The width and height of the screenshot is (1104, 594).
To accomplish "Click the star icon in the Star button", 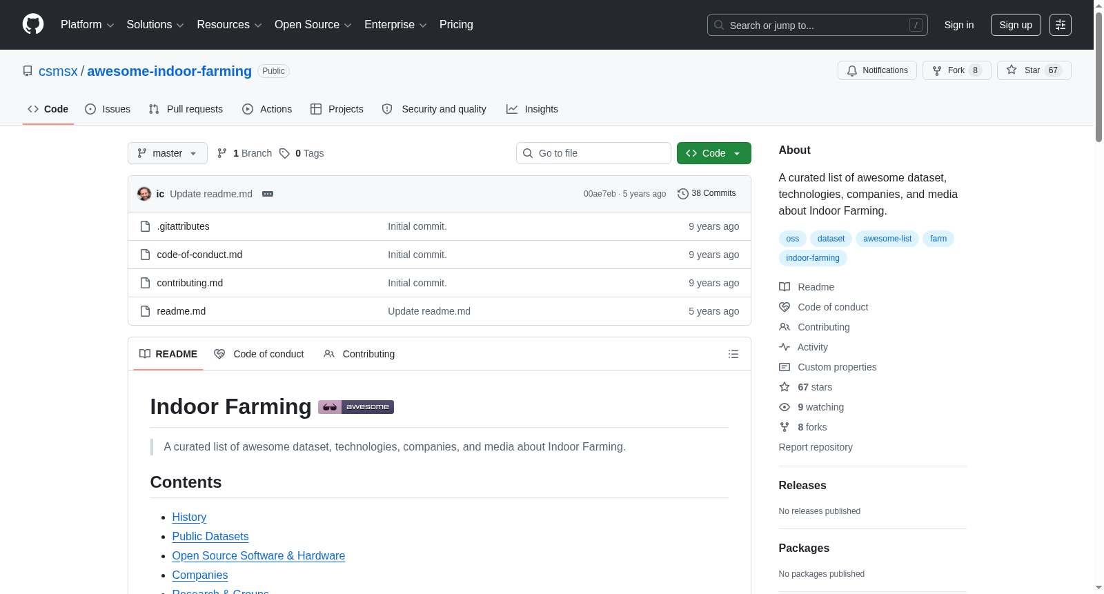I will (1012, 70).
